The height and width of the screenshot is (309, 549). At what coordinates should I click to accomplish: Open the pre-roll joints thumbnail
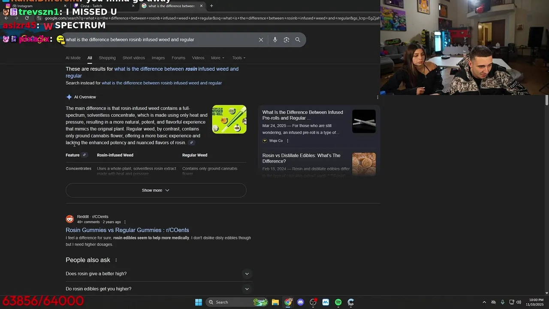(364, 121)
